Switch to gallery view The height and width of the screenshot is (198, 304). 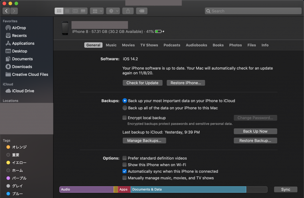click(x=83, y=11)
